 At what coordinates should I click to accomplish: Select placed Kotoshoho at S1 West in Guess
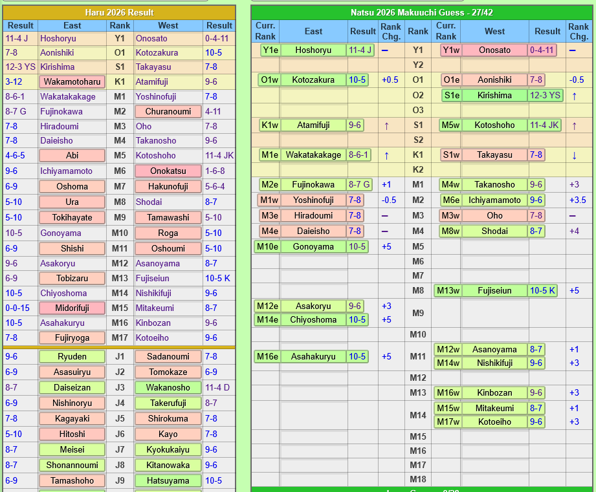[x=500, y=125]
